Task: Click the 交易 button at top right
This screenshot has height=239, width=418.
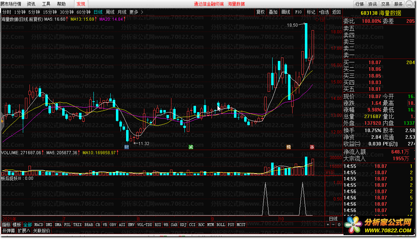Action: (385, 4)
